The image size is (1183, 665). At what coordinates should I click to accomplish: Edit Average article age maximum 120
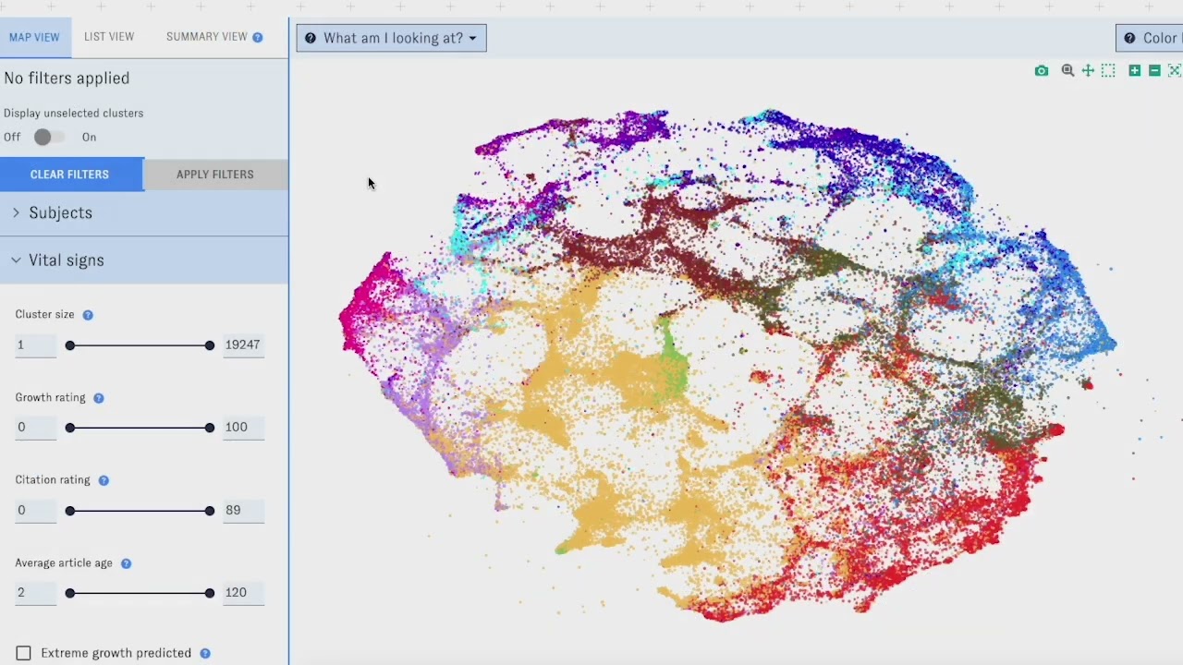click(x=243, y=592)
